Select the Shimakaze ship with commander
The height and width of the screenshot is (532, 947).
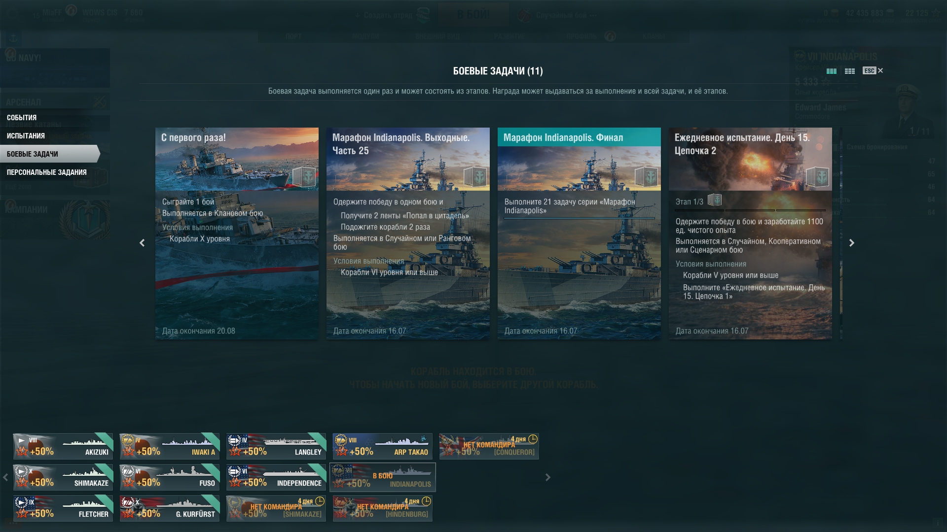63,477
